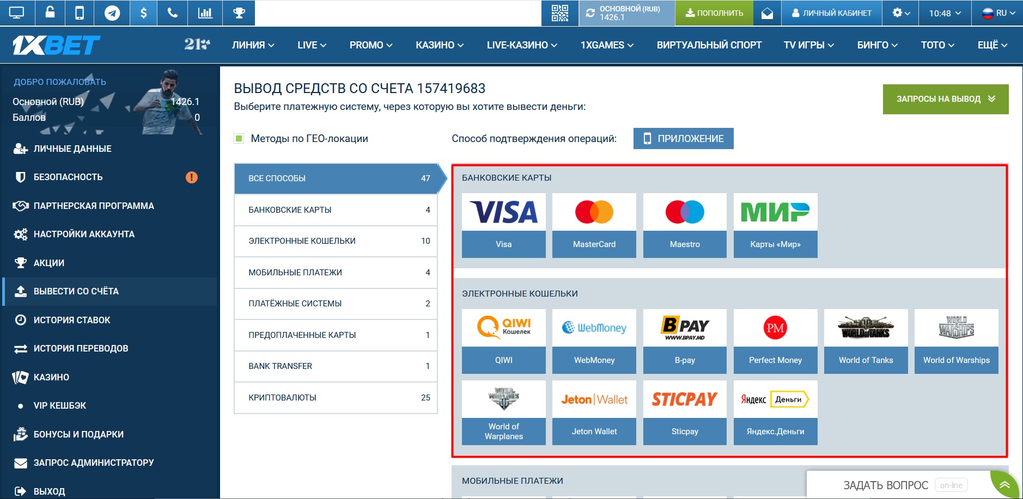Open the QR code icon
The image size is (1023, 499).
560,13
